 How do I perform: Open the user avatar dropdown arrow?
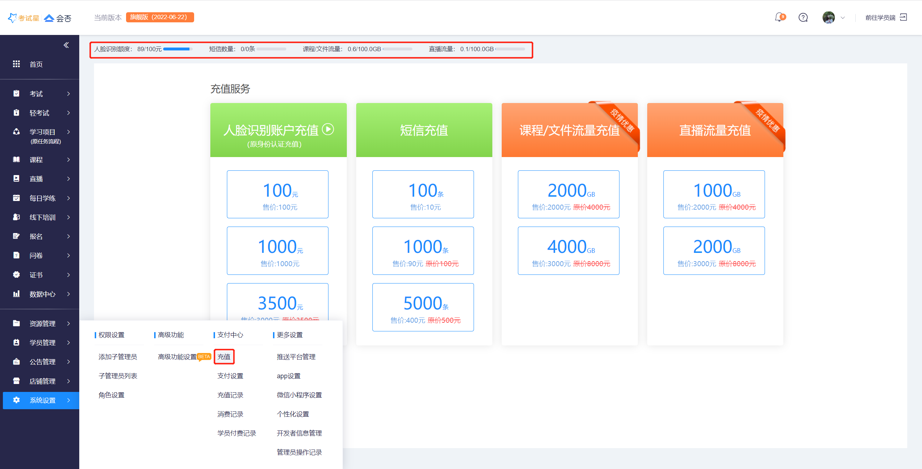point(843,18)
